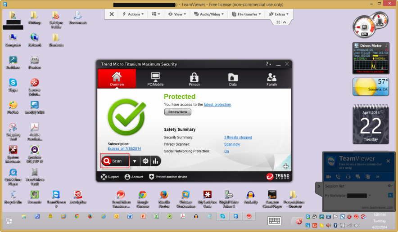Open the 3 threats stopped link

coord(238,137)
